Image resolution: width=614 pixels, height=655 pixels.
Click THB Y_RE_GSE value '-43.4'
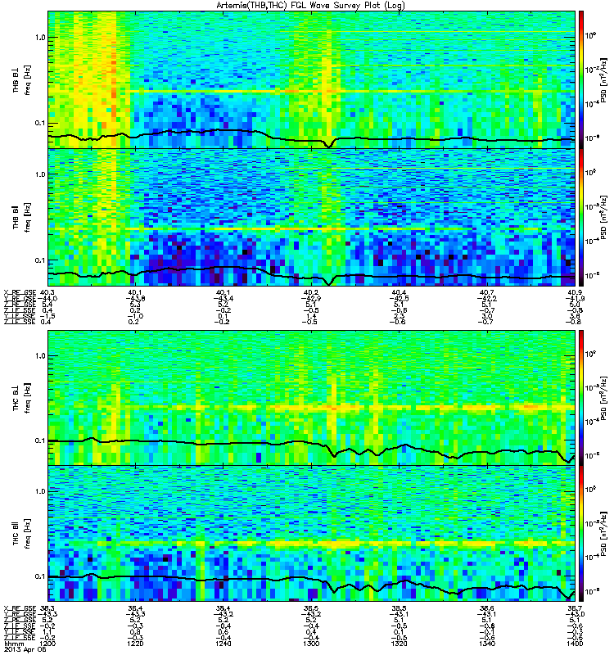click(223, 299)
